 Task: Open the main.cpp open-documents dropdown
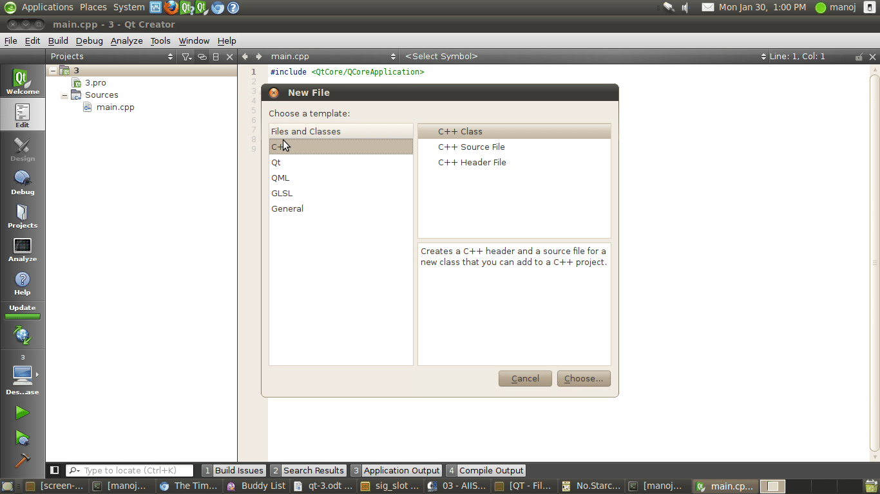pyautogui.click(x=333, y=57)
